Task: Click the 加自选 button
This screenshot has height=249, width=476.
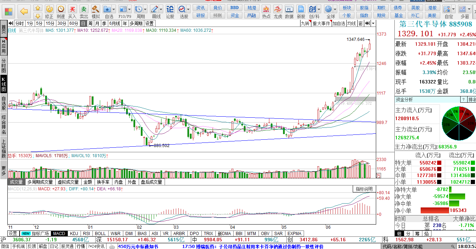Action: (339, 23)
